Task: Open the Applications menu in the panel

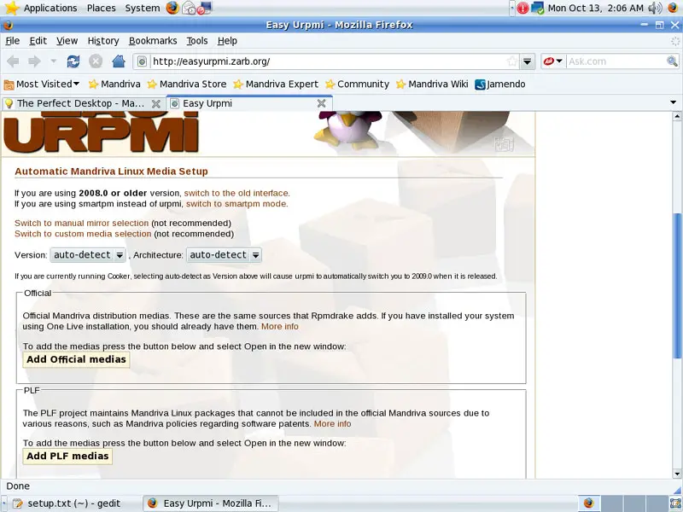Action: (50, 8)
